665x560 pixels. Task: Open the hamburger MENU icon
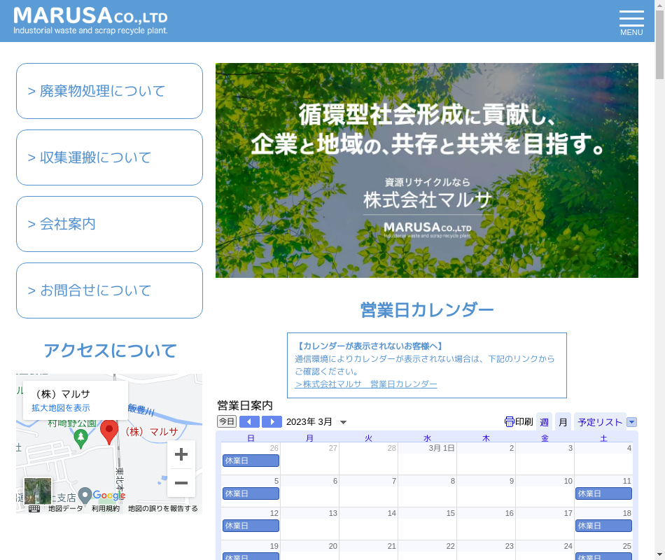click(631, 23)
